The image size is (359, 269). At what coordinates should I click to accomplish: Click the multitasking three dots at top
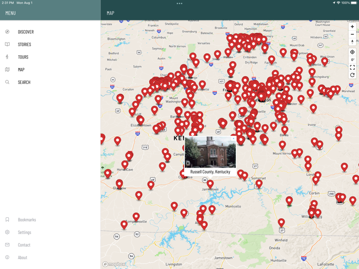180,4
